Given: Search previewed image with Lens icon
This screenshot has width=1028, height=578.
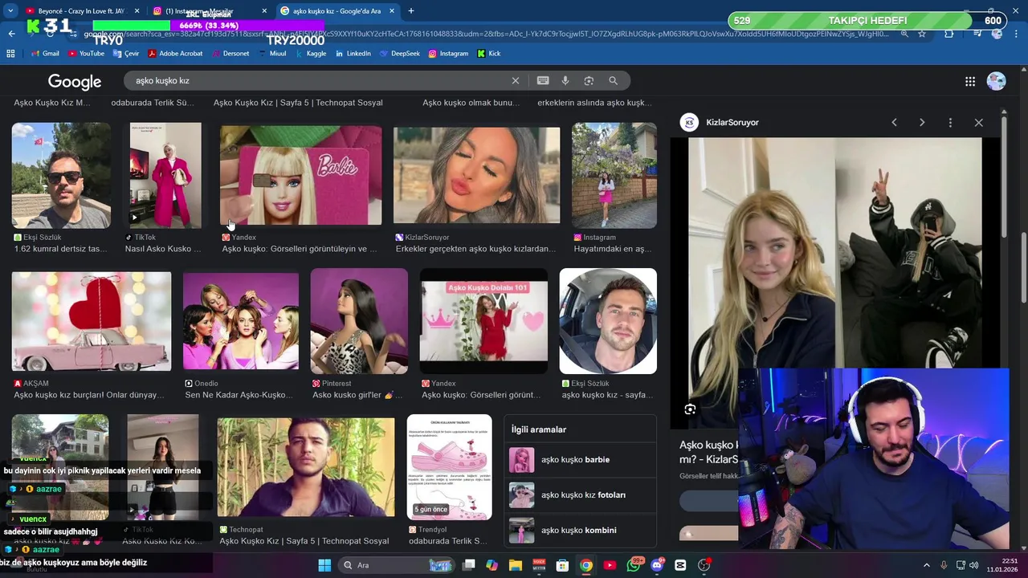Looking at the screenshot, I should [690, 409].
